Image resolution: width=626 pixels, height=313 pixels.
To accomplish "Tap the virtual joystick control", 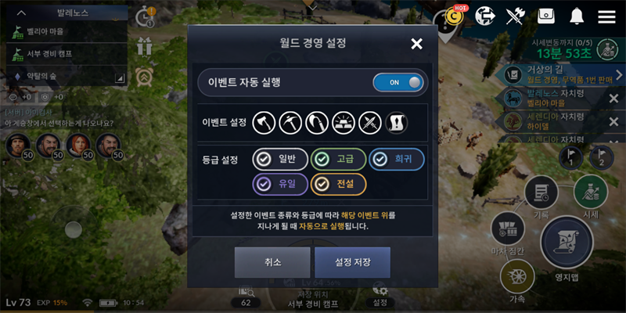I will coord(74,229).
